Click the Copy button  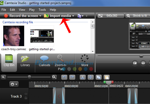click(99, 77)
